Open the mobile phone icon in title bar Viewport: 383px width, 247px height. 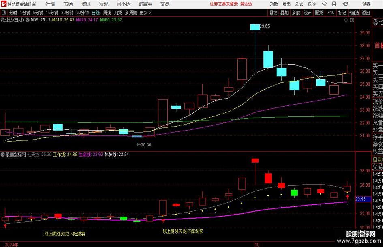(x=334, y=4)
